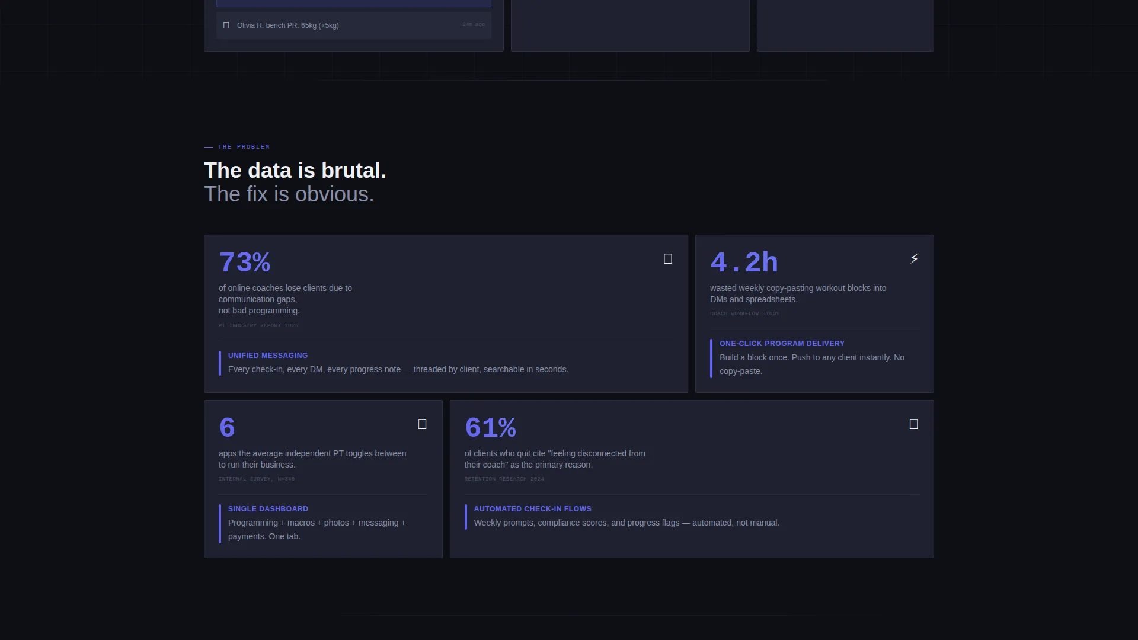Click the 4.2h statistic number
Image resolution: width=1138 pixels, height=640 pixels.
pos(744,263)
